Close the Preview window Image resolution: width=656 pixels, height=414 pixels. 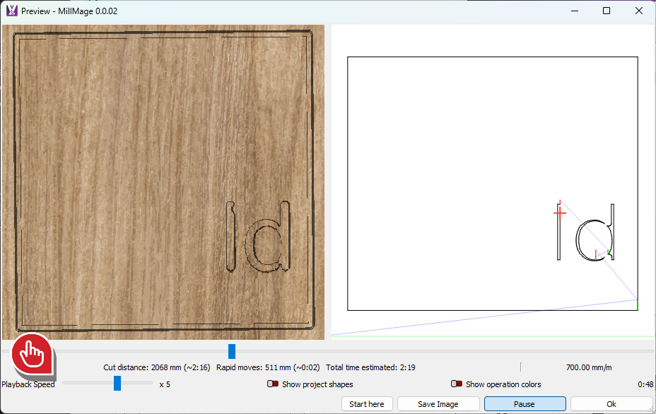click(x=639, y=11)
